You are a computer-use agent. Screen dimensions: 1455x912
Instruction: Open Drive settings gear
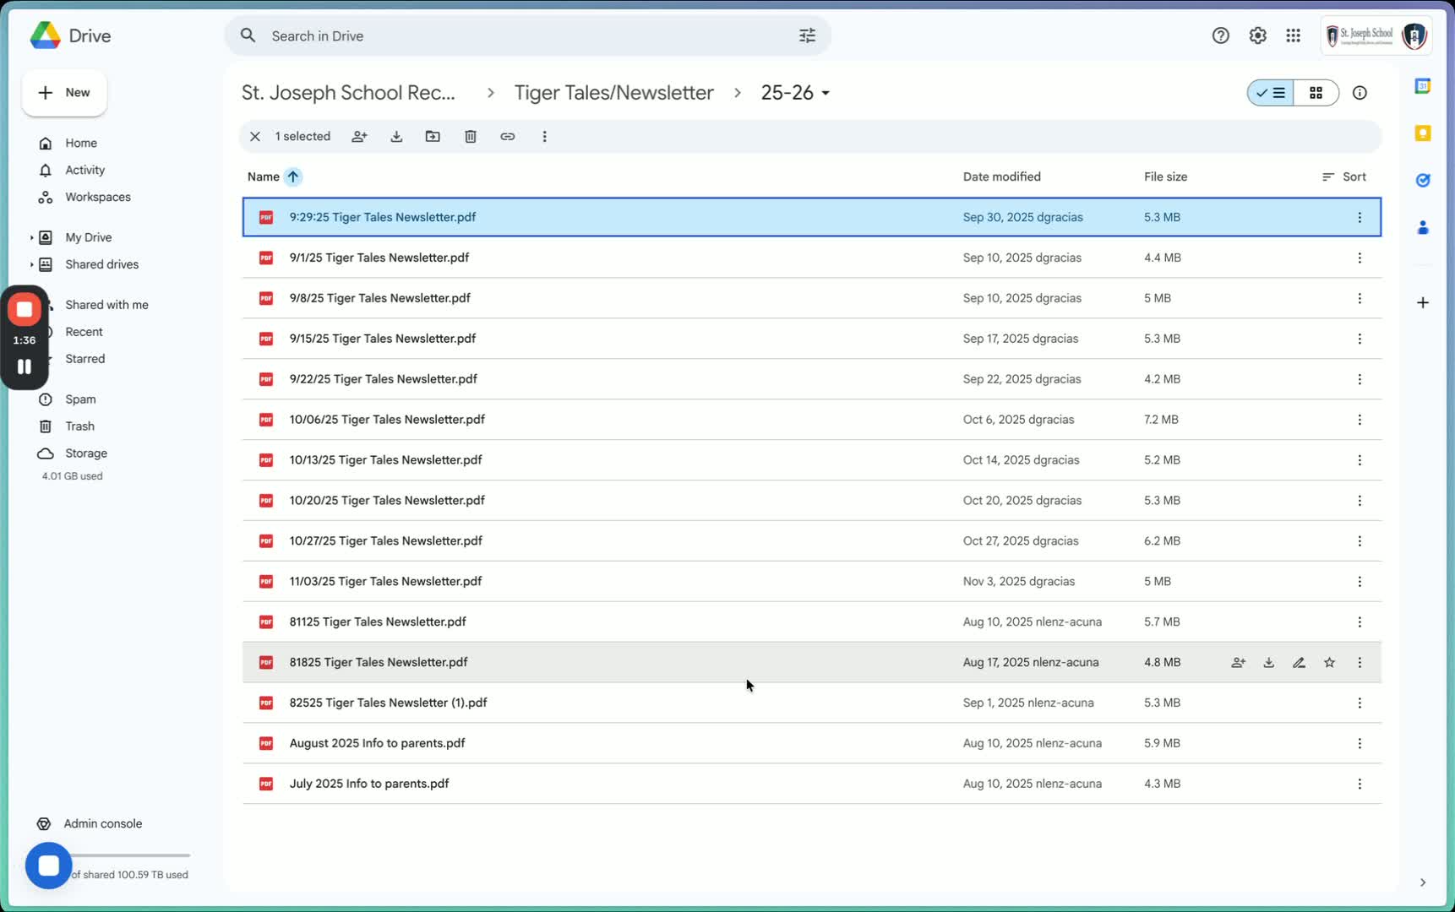pyautogui.click(x=1257, y=35)
